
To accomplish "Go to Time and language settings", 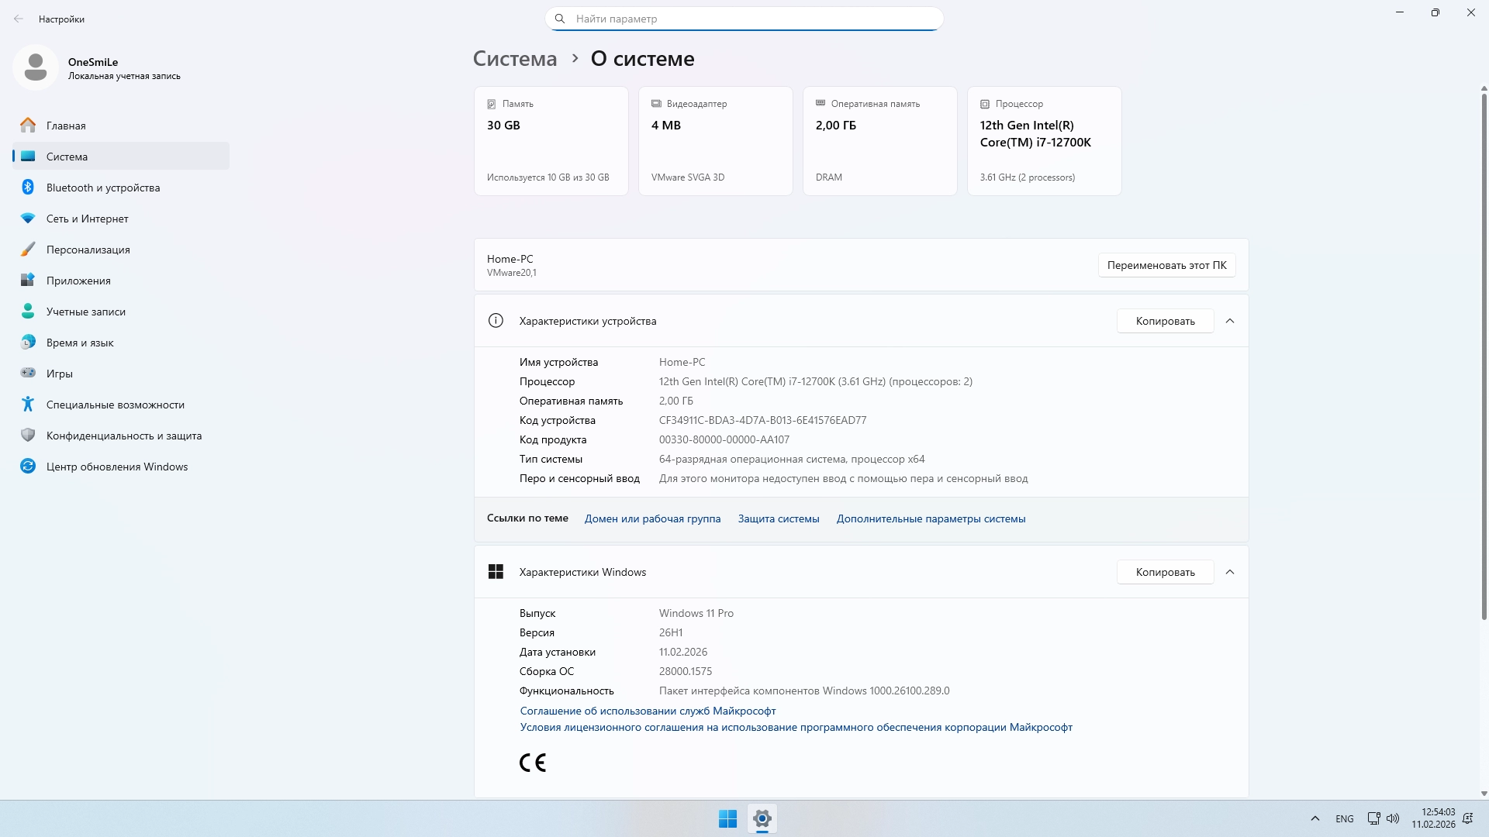I will (80, 343).
